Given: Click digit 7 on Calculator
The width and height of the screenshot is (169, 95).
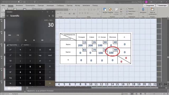Looking at the screenshot, I should (x=20, y=66).
